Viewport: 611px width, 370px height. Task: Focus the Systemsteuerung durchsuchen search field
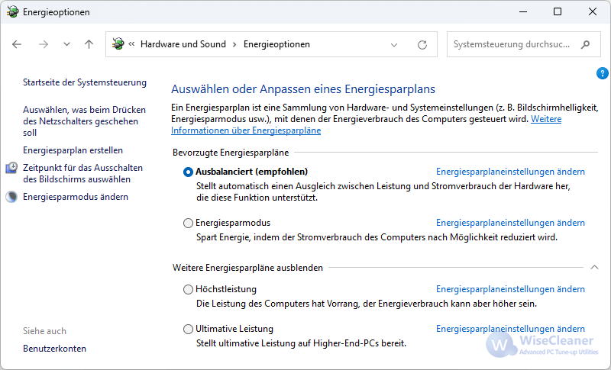click(x=523, y=44)
